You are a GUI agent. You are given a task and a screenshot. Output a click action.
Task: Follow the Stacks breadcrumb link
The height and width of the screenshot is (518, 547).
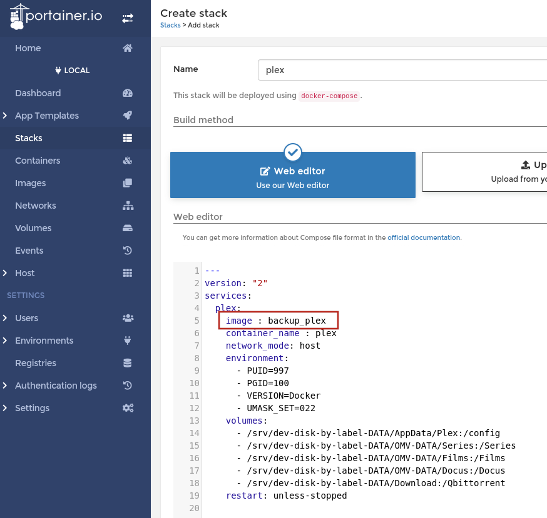[x=170, y=25]
